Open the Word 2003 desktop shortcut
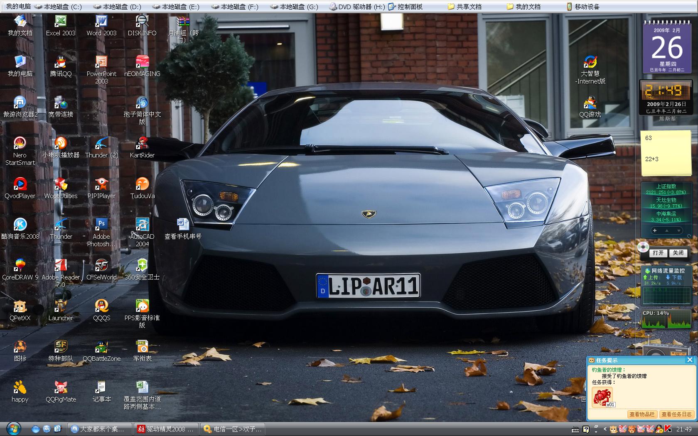698x436 pixels. [101, 25]
